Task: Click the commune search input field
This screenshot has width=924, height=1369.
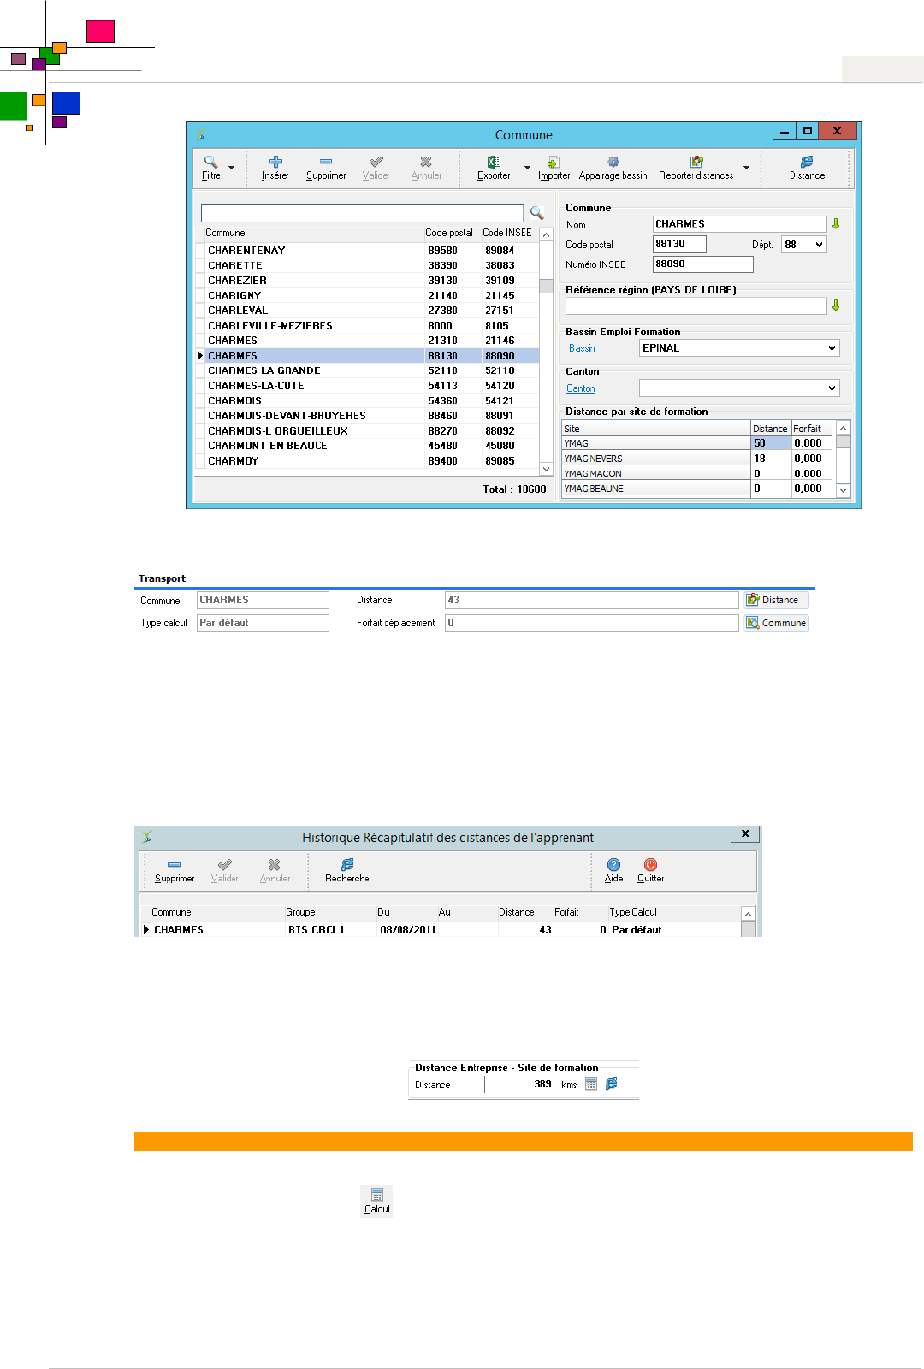Action: [x=362, y=213]
